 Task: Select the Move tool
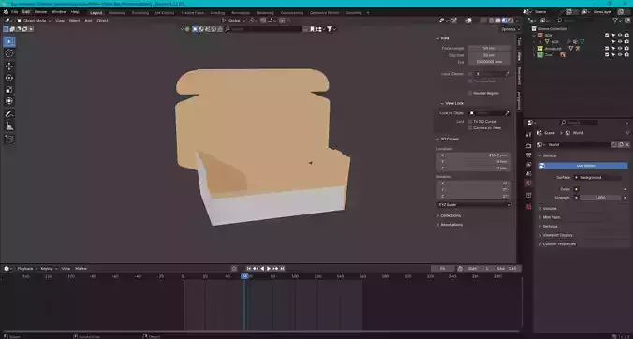coord(9,66)
